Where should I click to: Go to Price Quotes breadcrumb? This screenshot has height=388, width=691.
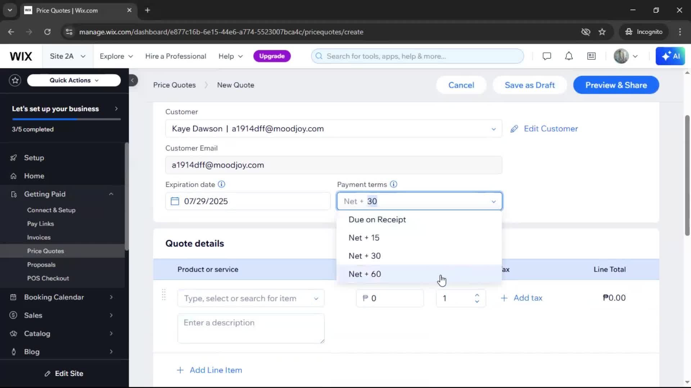[x=175, y=85]
